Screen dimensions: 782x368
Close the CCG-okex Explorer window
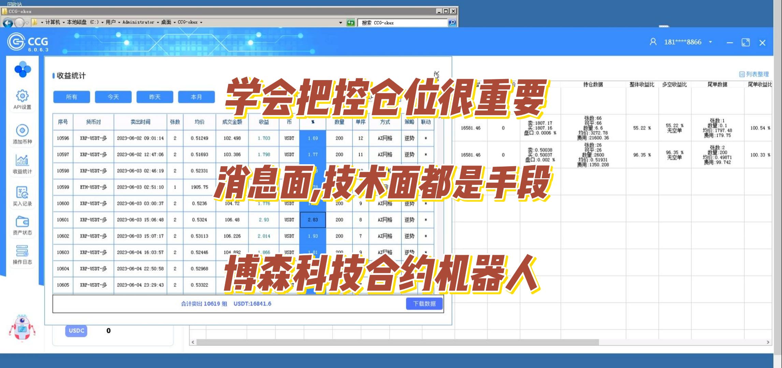click(x=453, y=11)
